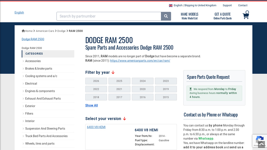Open Dodge RAM 2500 sidebar link
This screenshot has height=150, width=267.
33,39
